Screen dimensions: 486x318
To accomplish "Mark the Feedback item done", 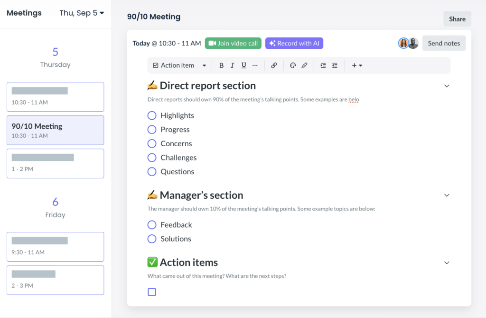I will pyautogui.click(x=152, y=225).
